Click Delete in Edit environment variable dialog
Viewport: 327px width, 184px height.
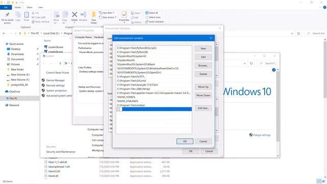[203, 74]
